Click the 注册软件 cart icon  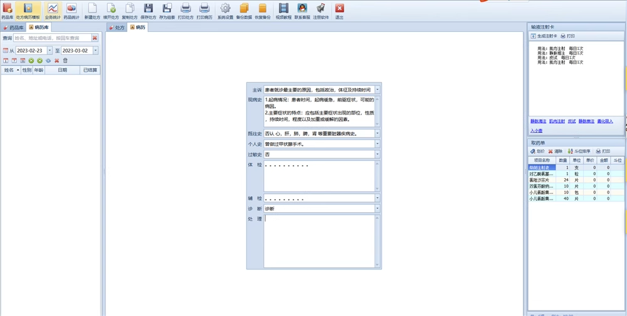(320, 11)
